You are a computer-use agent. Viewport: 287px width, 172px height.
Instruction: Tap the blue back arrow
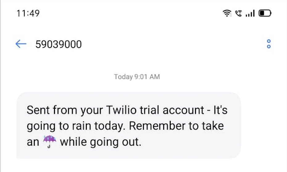click(x=21, y=44)
